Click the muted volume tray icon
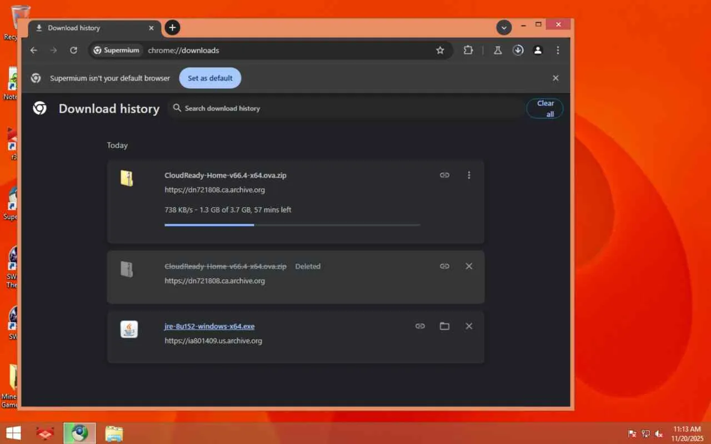This screenshot has height=444, width=711. click(659, 433)
